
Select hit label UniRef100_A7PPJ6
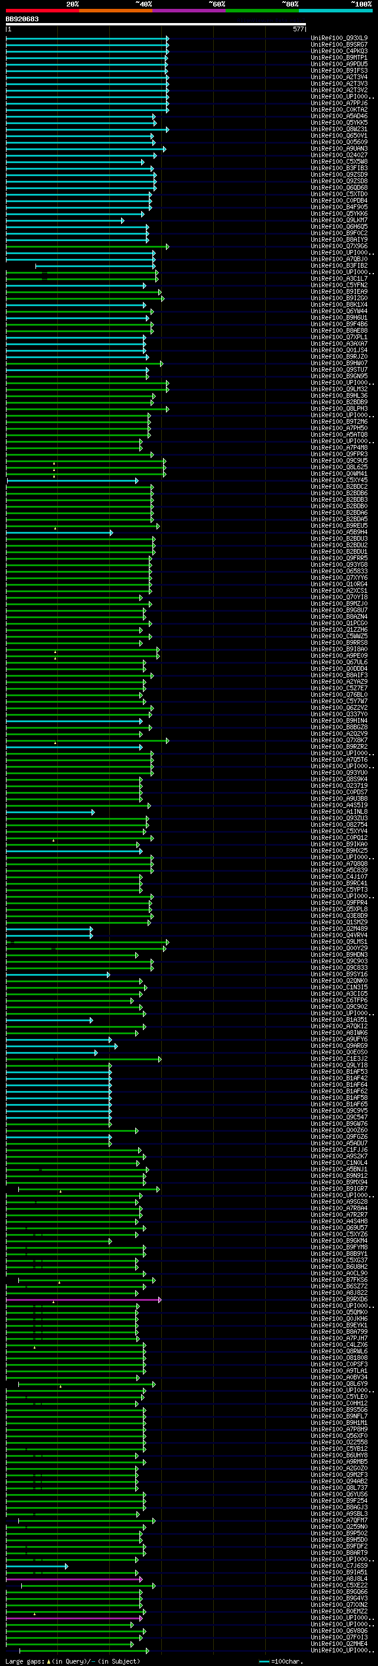[339, 103]
